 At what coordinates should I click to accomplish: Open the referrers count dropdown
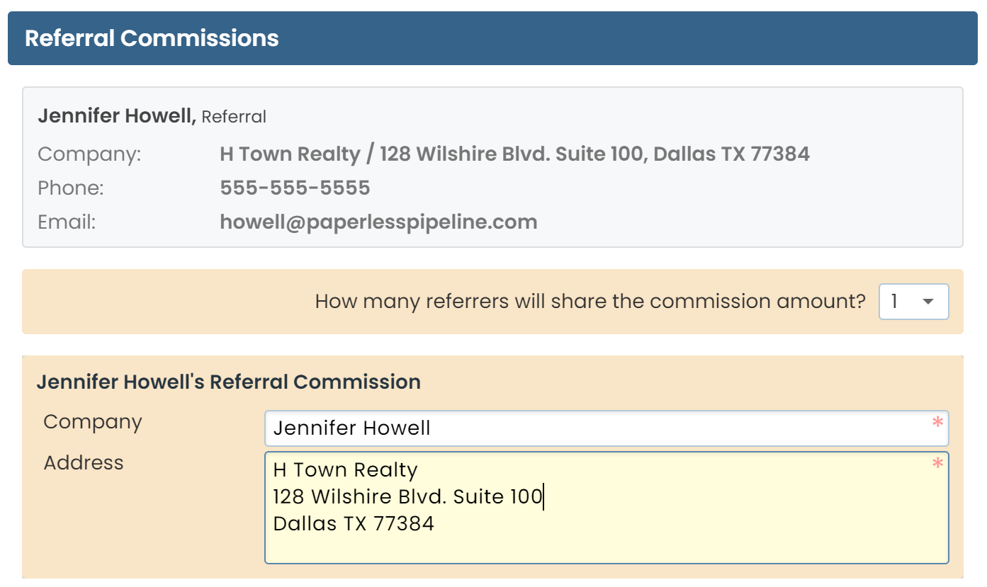coord(913,302)
